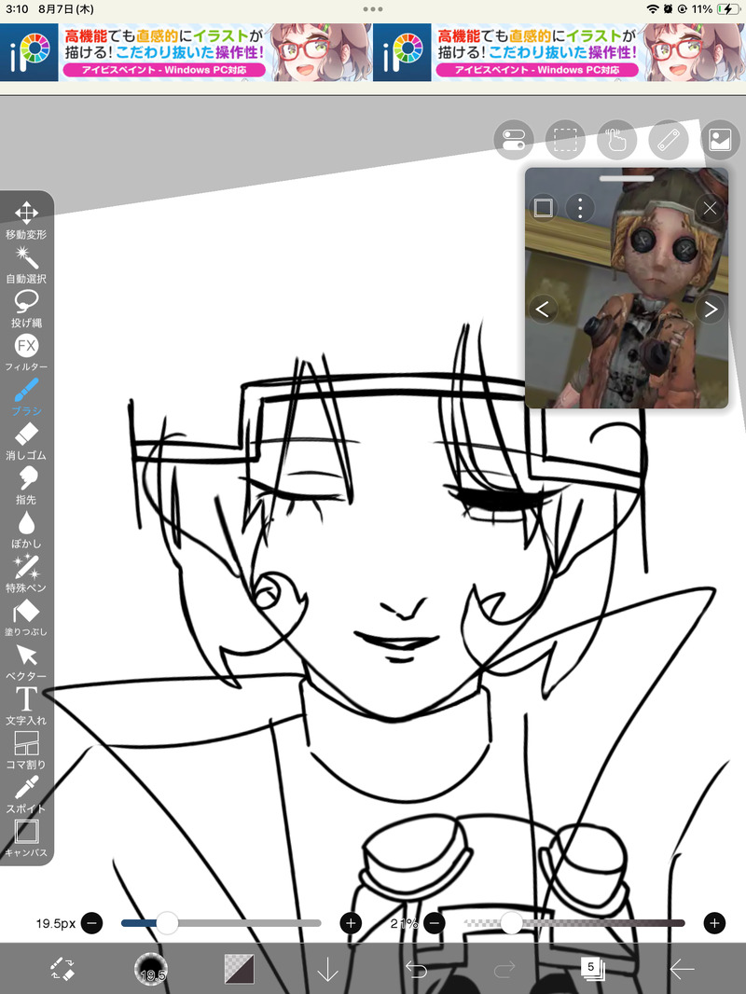The image size is (746, 994).
Task: Tap the square icon in reference window
Action: pyautogui.click(x=543, y=208)
